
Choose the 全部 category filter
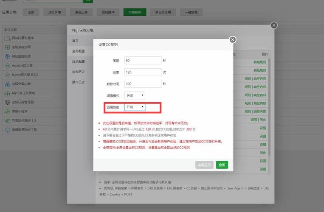[31, 12]
